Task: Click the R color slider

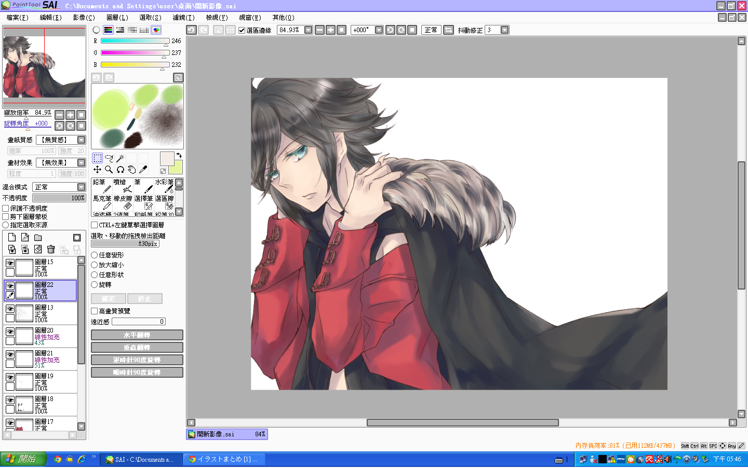Action: [x=135, y=41]
